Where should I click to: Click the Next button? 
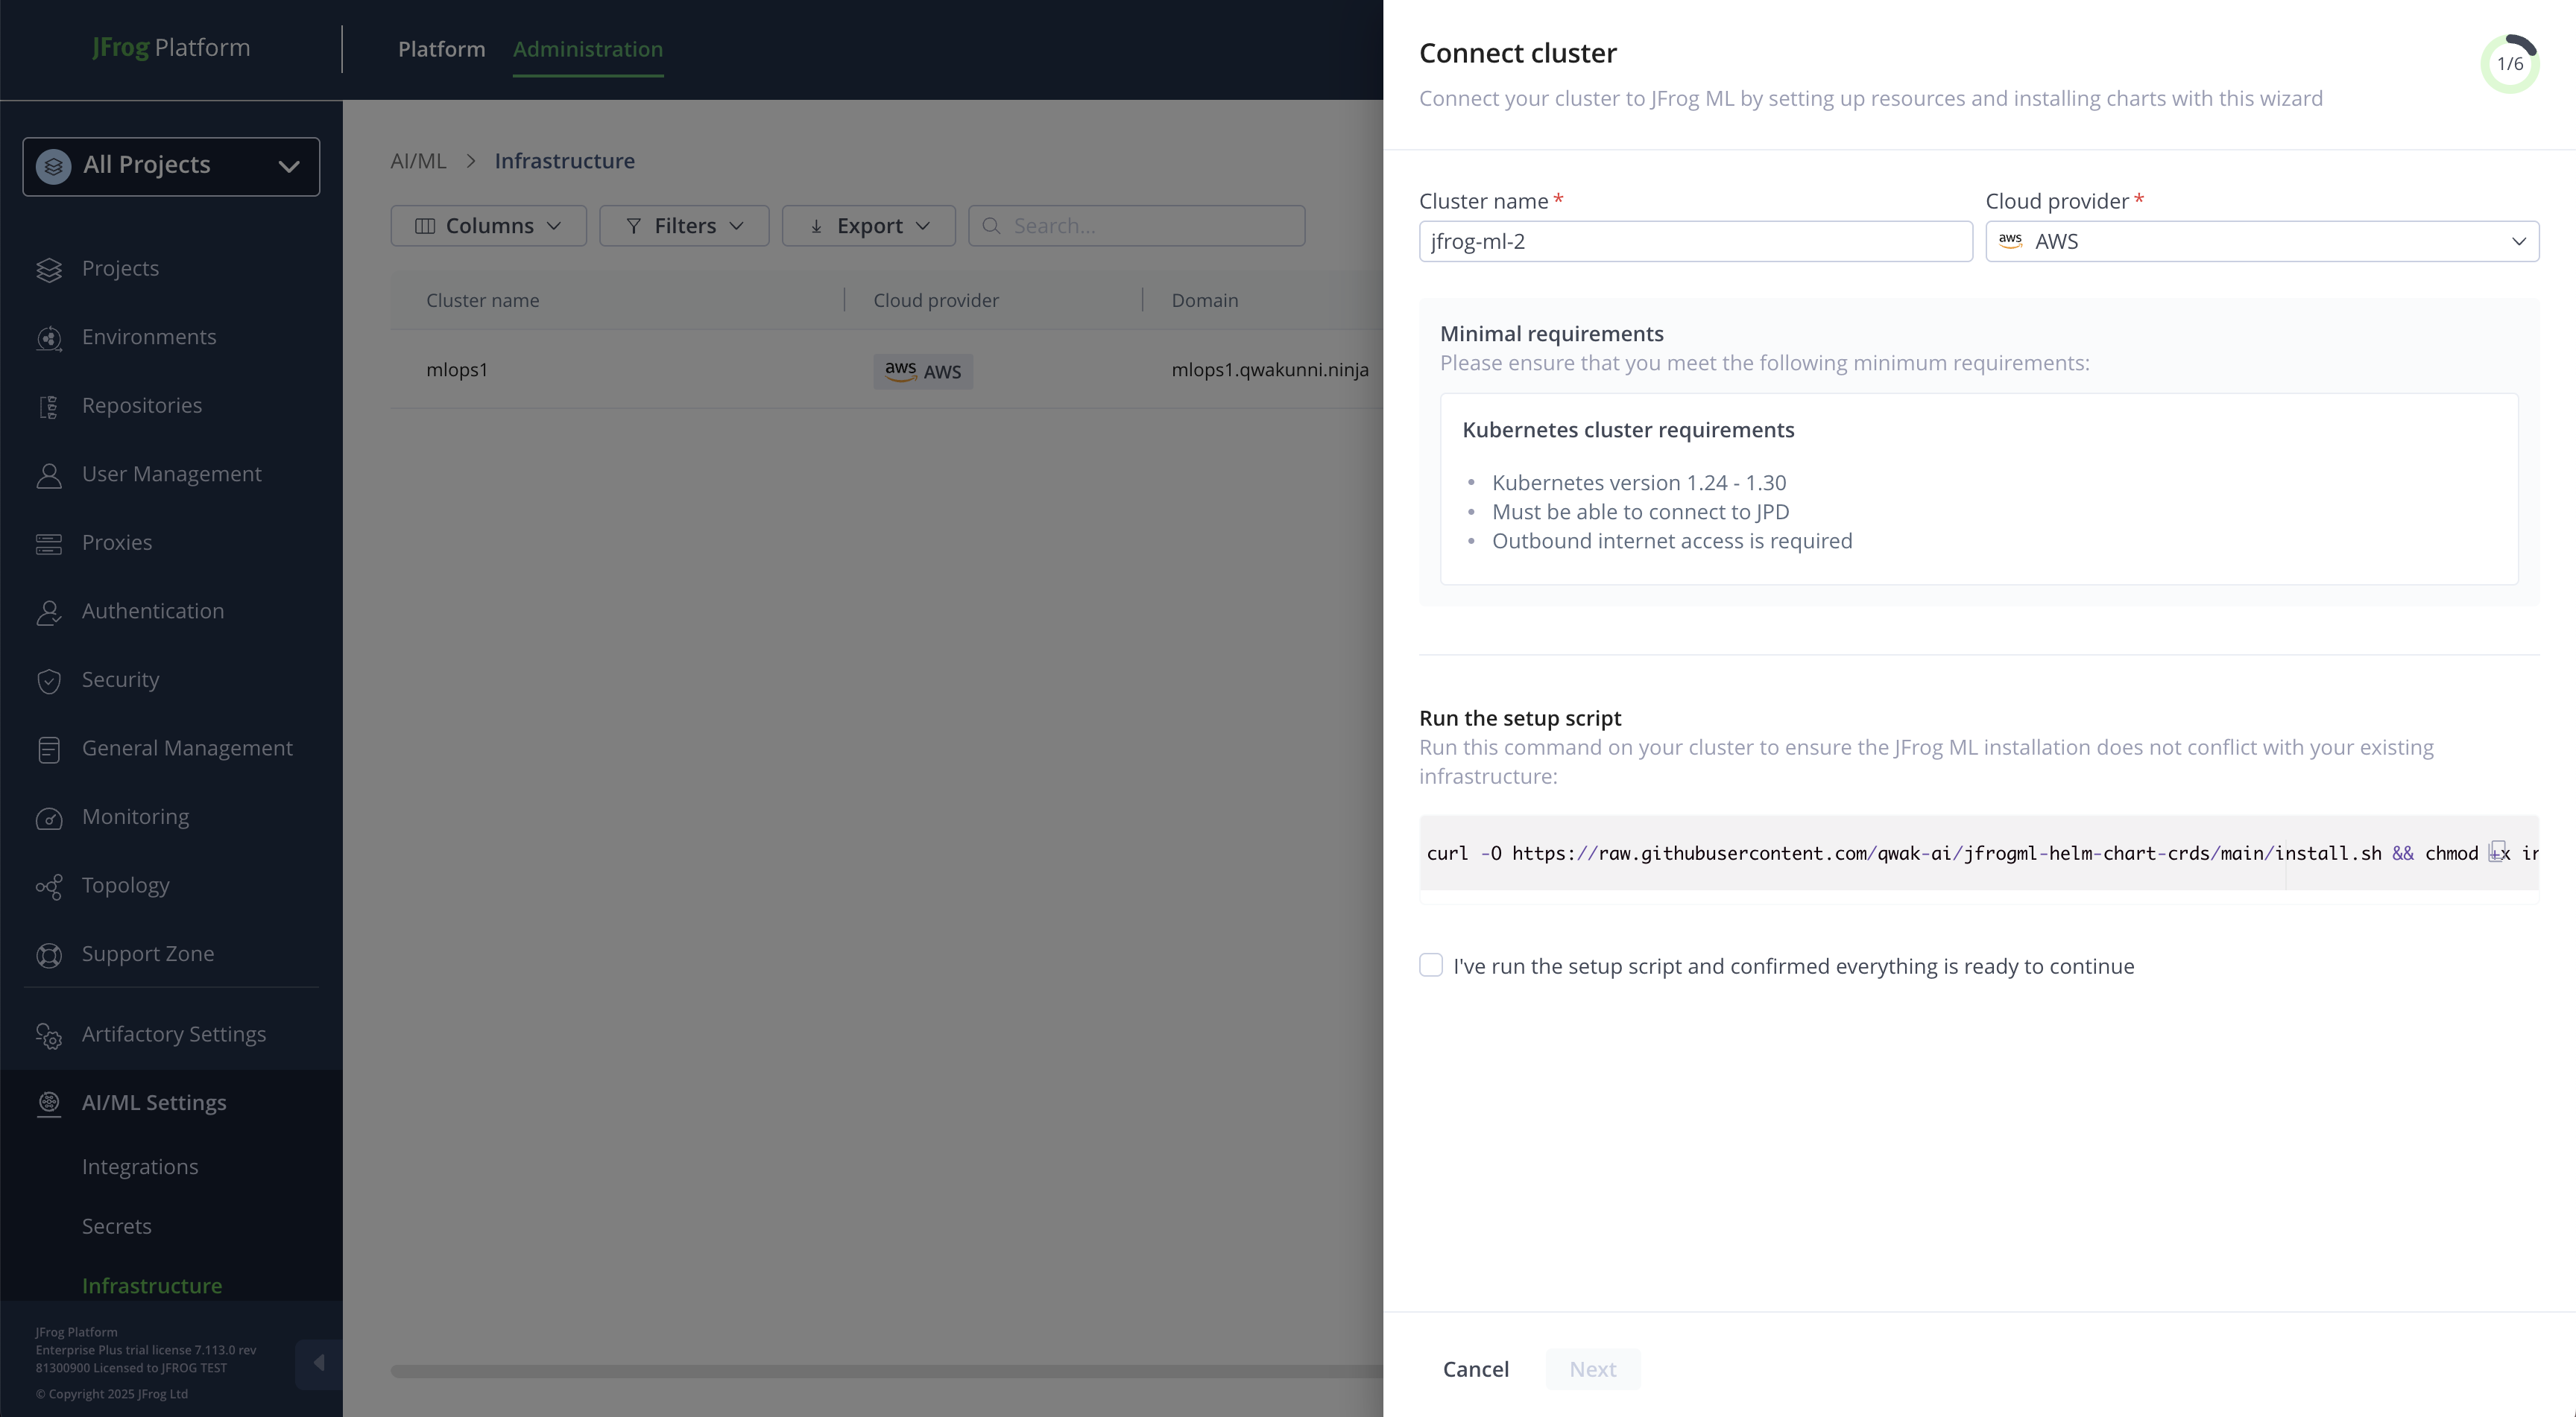tap(1592, 1369)
